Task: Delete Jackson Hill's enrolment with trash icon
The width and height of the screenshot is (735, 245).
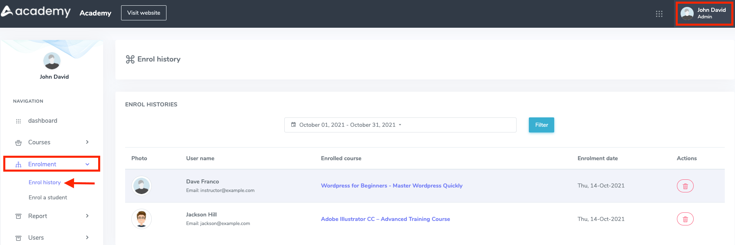Action: (685, 219)
